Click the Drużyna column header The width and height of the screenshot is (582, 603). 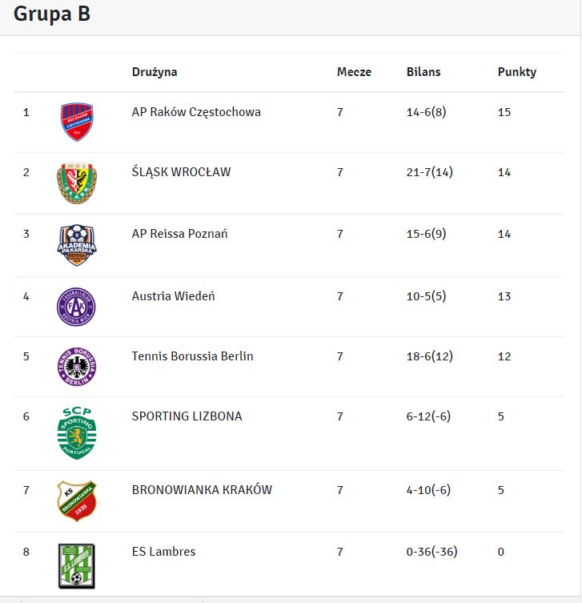pos(155,72)
